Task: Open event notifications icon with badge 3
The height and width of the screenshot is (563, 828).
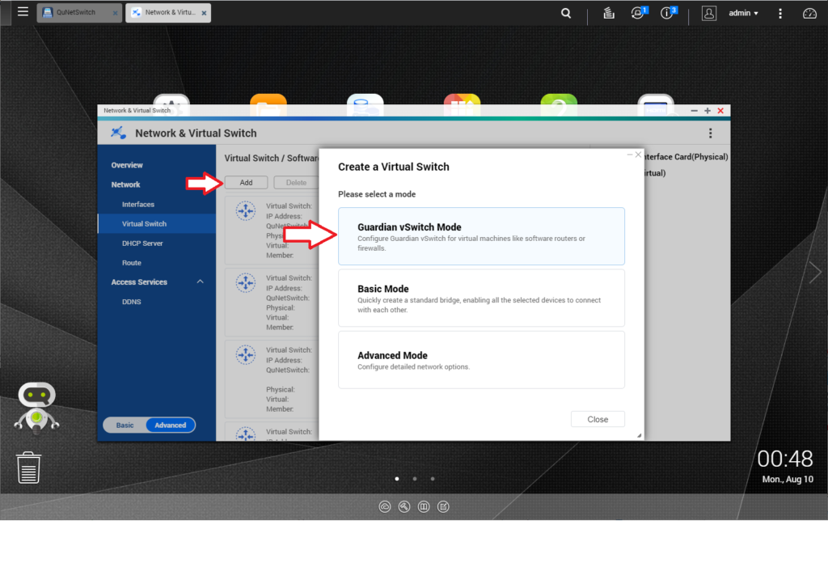Action: tap(668, 13)
